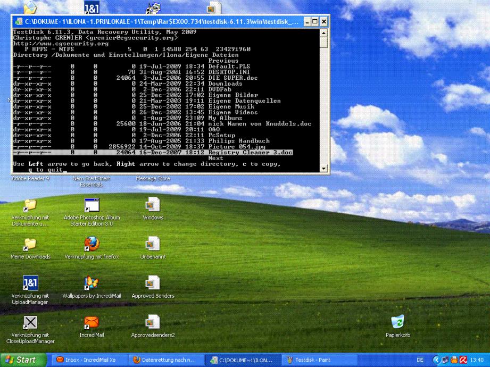Click the Eigene Bilder directory row
Image resolution: width=490 pixels, height=367 pixels.
click(x=136, y=95)
